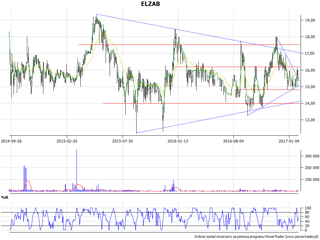Select the 17,00 price axis label

pyautogui.click(x=310, y=53)
